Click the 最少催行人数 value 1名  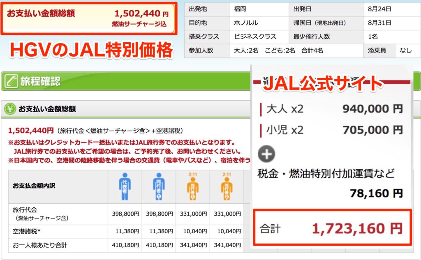coord(373,37)
